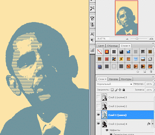Apply the empty light outline style swatch
155x135 pixels.
(114, 66)
